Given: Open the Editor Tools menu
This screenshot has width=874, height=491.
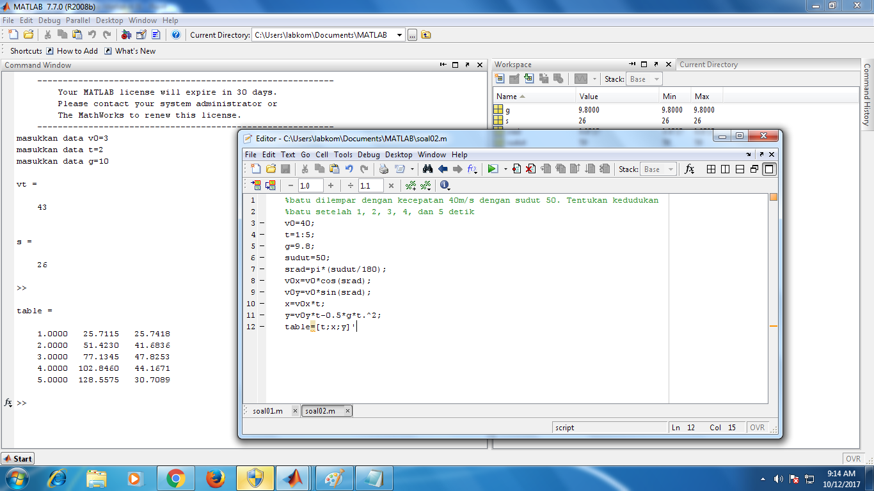Looking at the screenshot, I should point(343,155).
